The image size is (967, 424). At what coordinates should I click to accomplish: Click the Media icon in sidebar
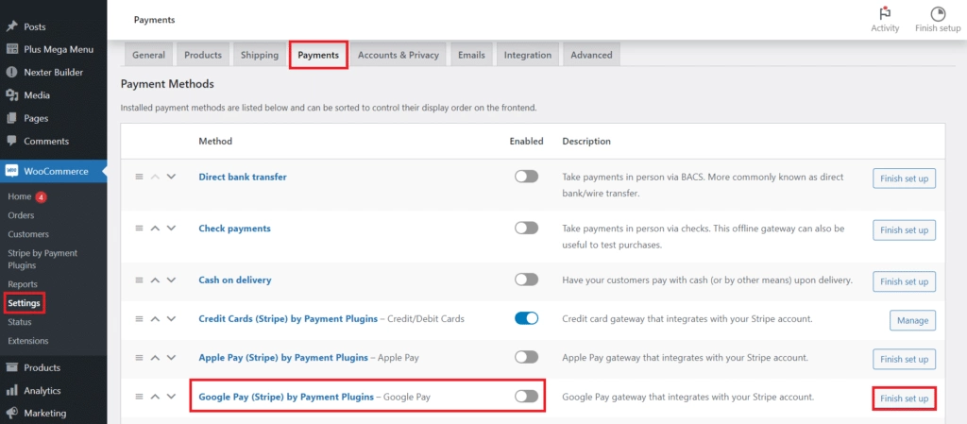11,95
